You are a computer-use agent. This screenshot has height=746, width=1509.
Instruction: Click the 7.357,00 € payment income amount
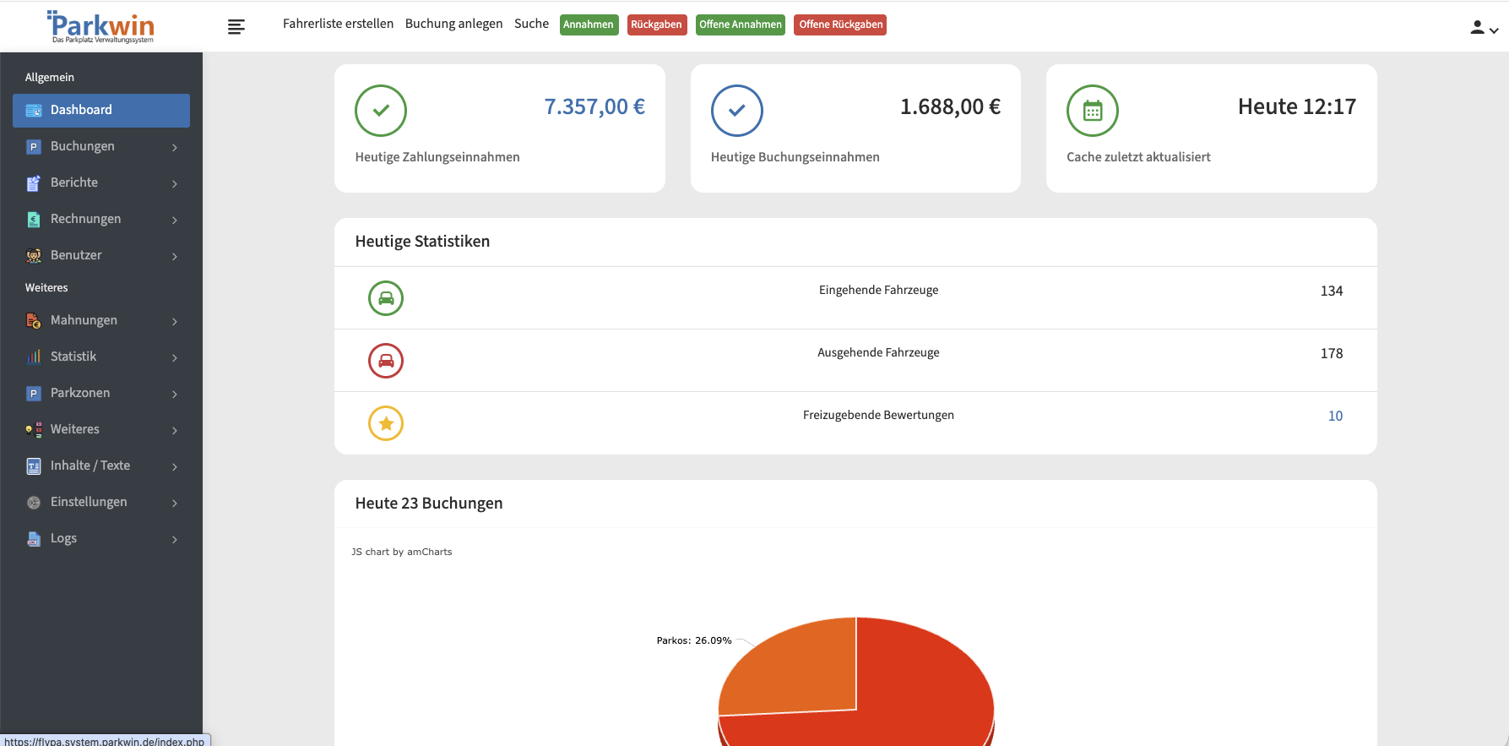click(594, 106)
